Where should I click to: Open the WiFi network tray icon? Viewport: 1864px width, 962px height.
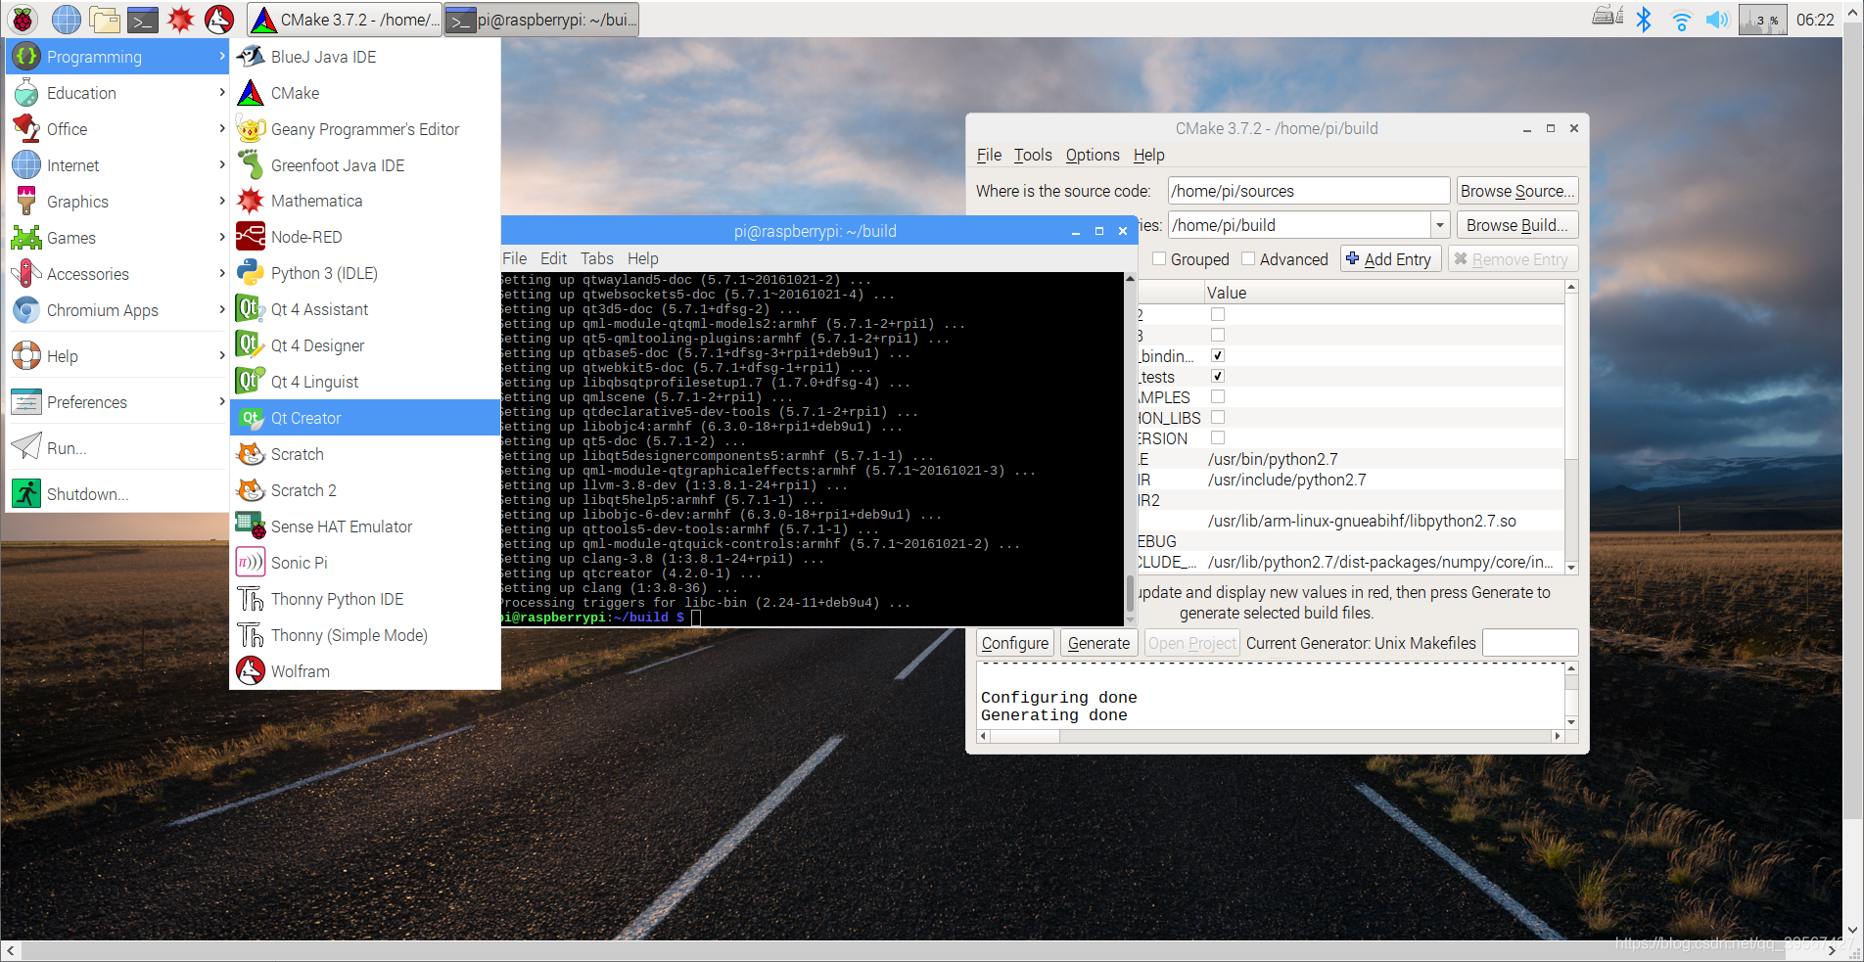(1681, 19)
